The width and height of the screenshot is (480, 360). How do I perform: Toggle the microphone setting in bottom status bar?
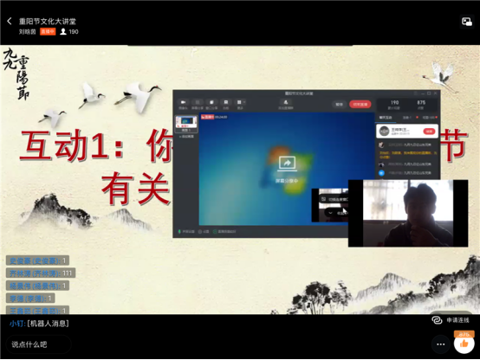point(186,232)
